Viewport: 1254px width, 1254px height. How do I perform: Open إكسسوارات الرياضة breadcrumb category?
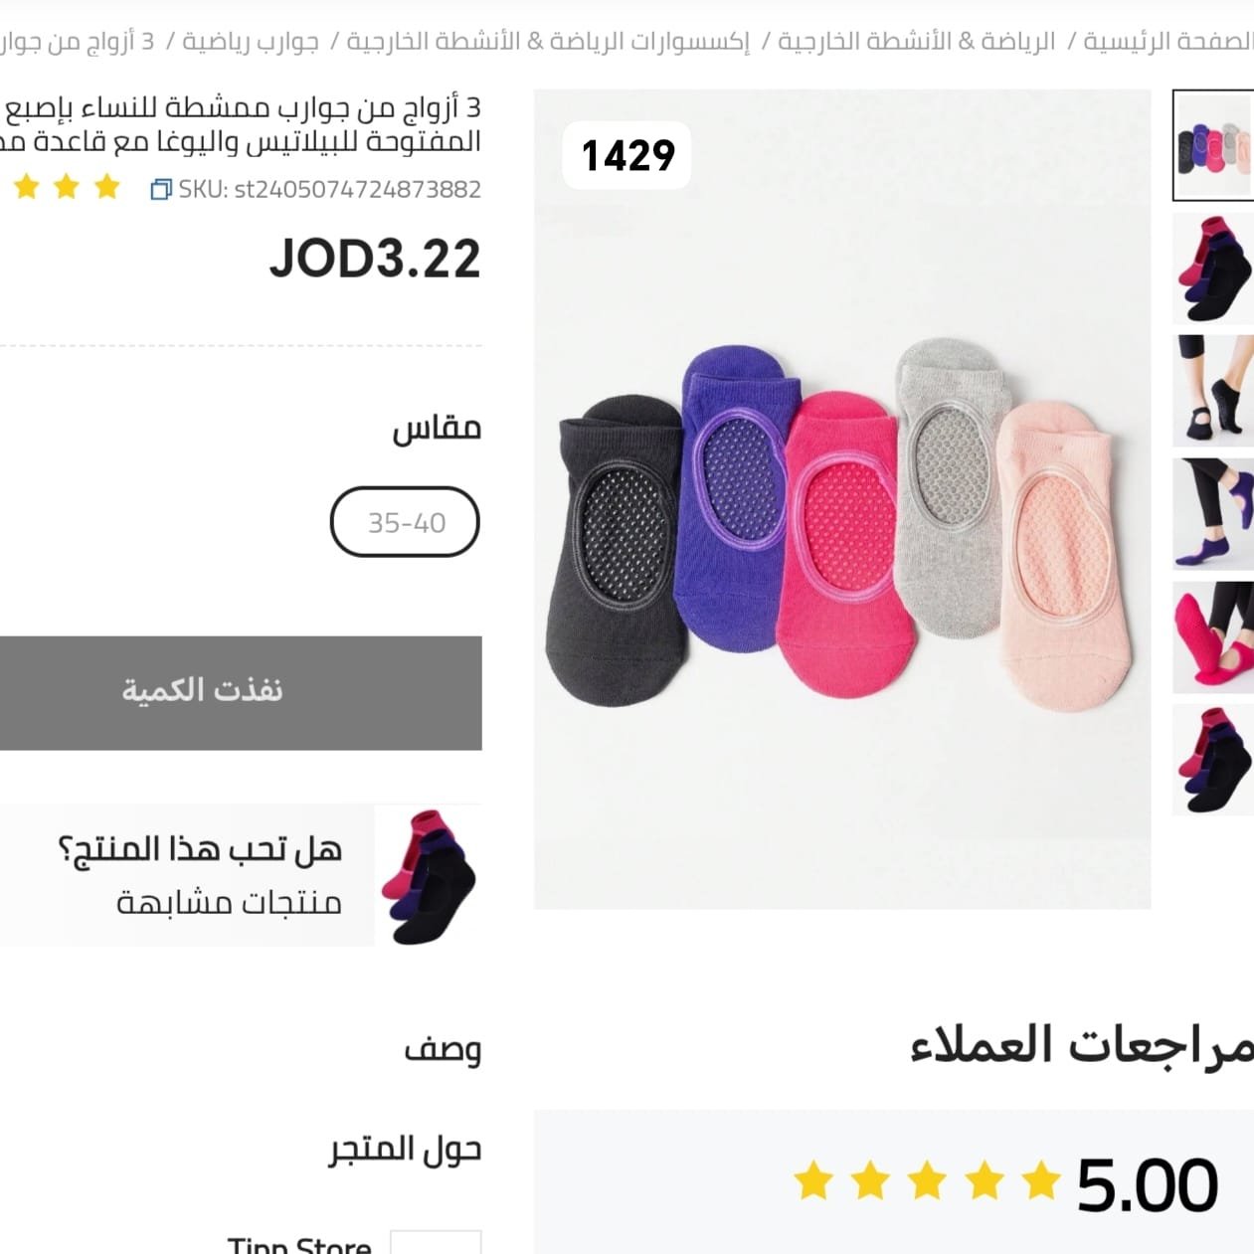click(548, 41)
